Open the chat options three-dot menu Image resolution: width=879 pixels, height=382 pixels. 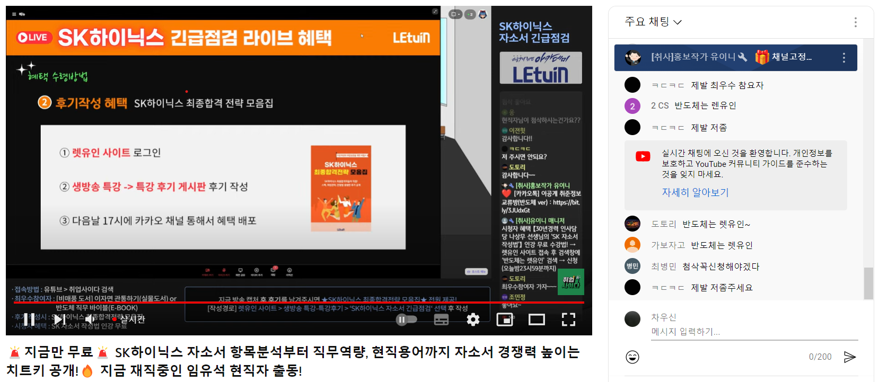click(855, 22)
